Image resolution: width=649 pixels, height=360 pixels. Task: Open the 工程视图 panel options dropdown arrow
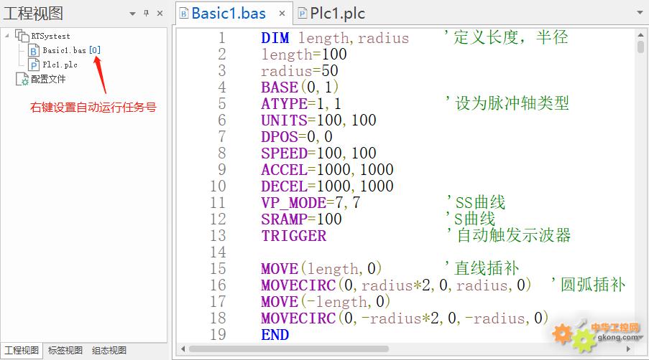point(132,13)
